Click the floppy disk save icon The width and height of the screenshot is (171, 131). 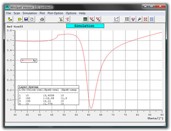click(x=26, y=19)
